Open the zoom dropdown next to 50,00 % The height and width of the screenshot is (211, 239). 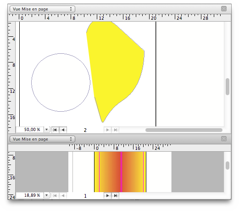pyautogui.click(x=47, y=130)
